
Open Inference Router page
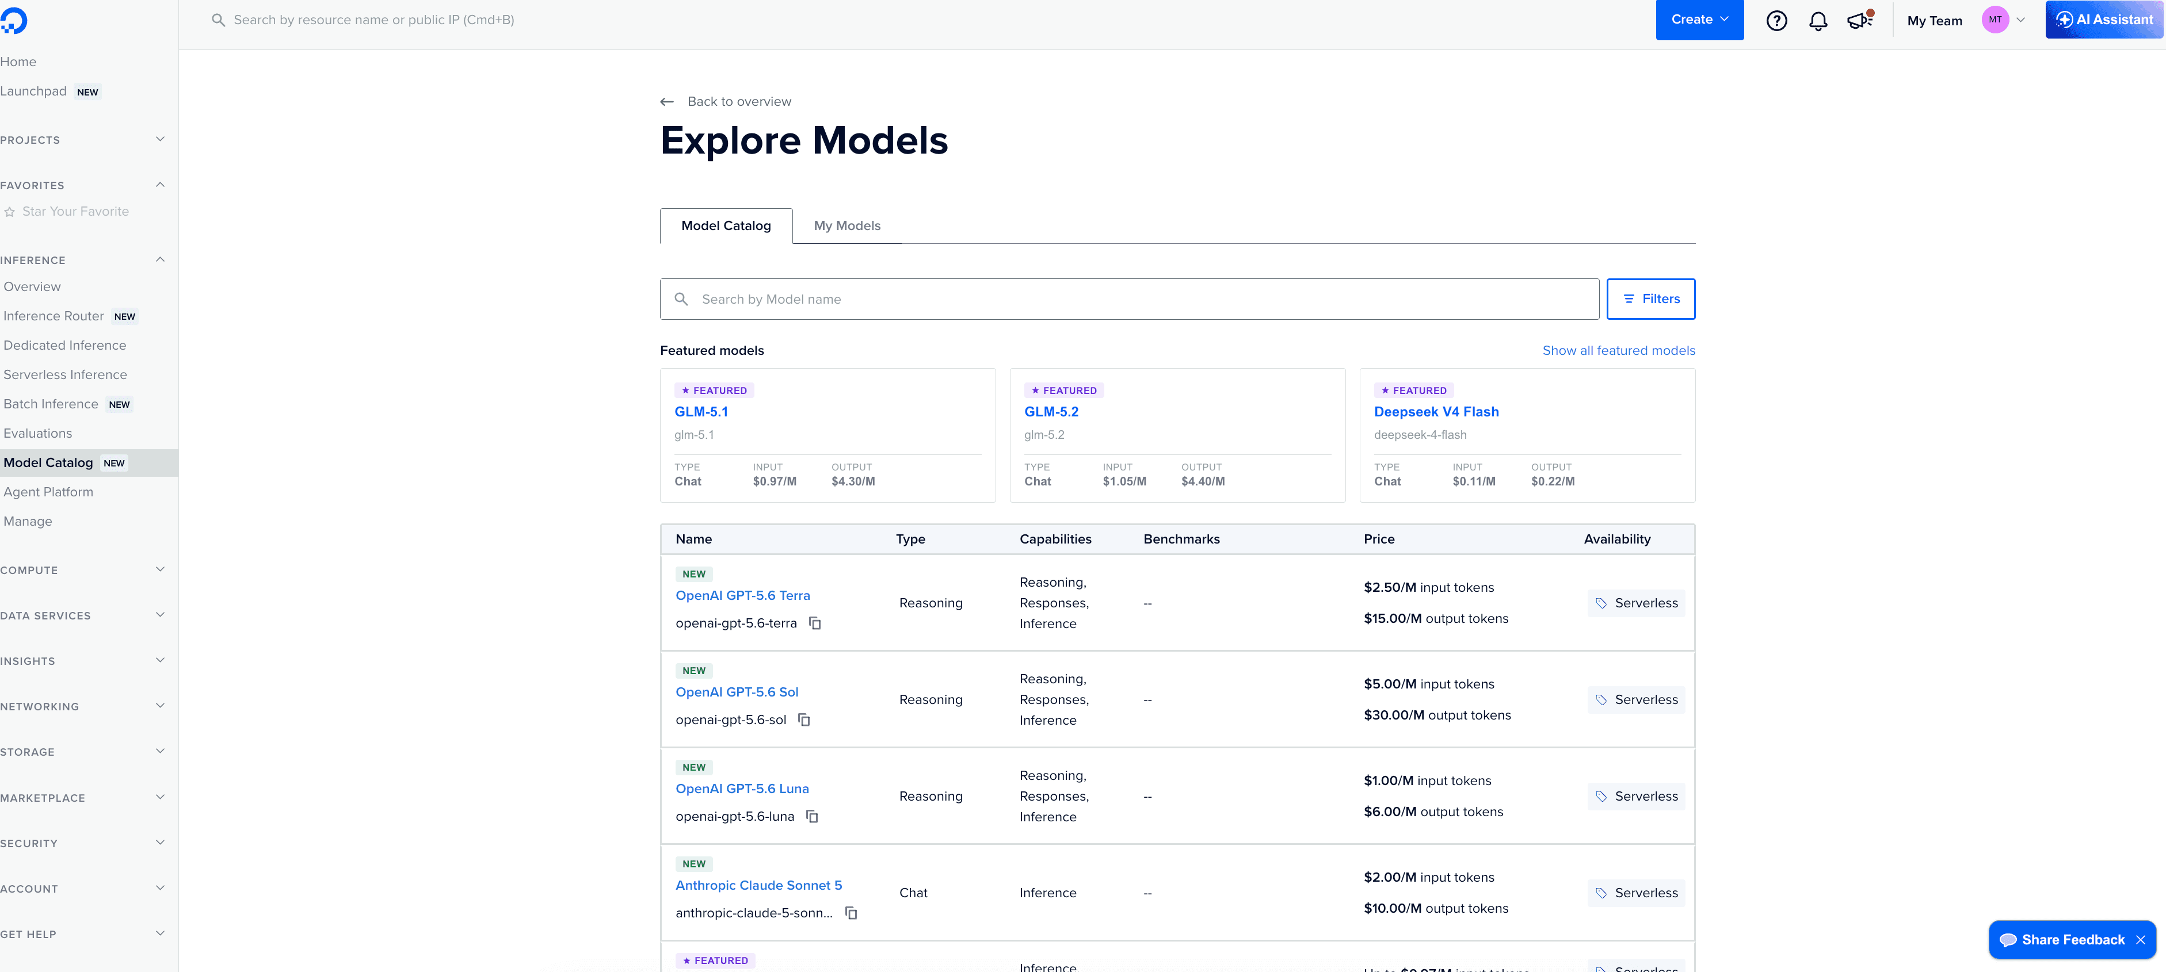point(54,317)
